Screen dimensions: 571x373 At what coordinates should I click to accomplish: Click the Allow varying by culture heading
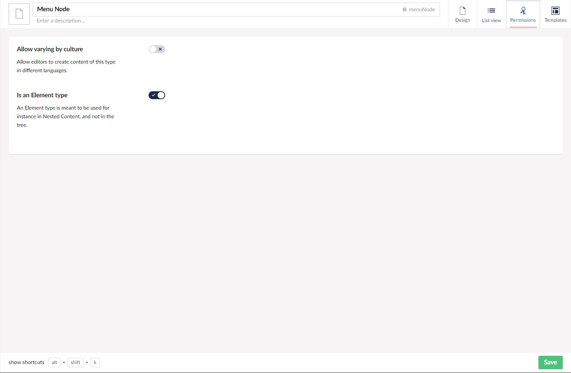click(x=50, y=49)
